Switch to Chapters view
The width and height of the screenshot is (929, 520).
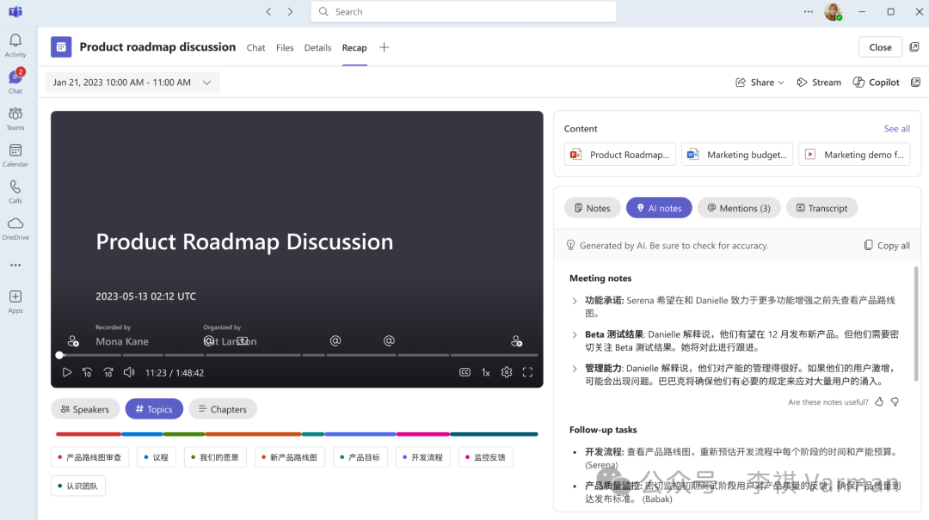tap(223, 409)
